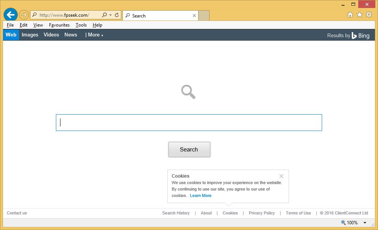Open the Home page icon
Image resolution: width=378 pixels, height=230 pixels.
pyautogui.click(x=350, y=15)
